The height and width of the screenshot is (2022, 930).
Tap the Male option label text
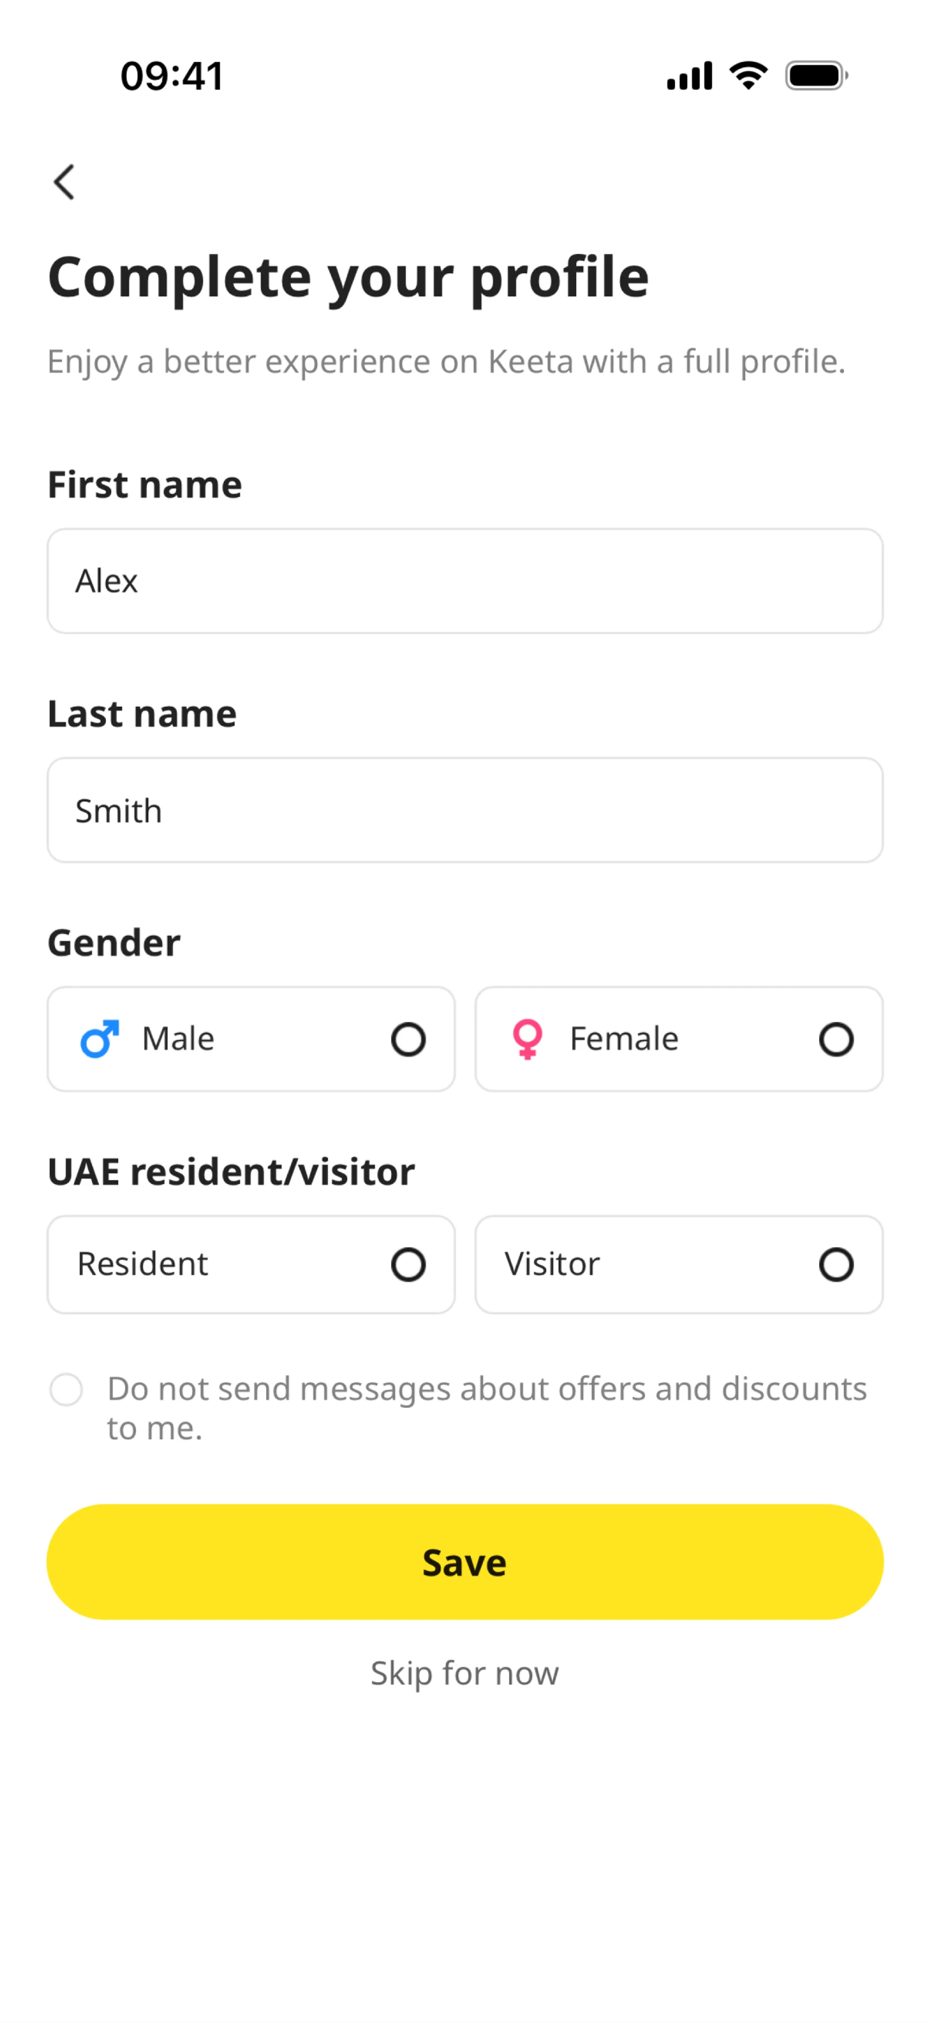pos(178,1039)
